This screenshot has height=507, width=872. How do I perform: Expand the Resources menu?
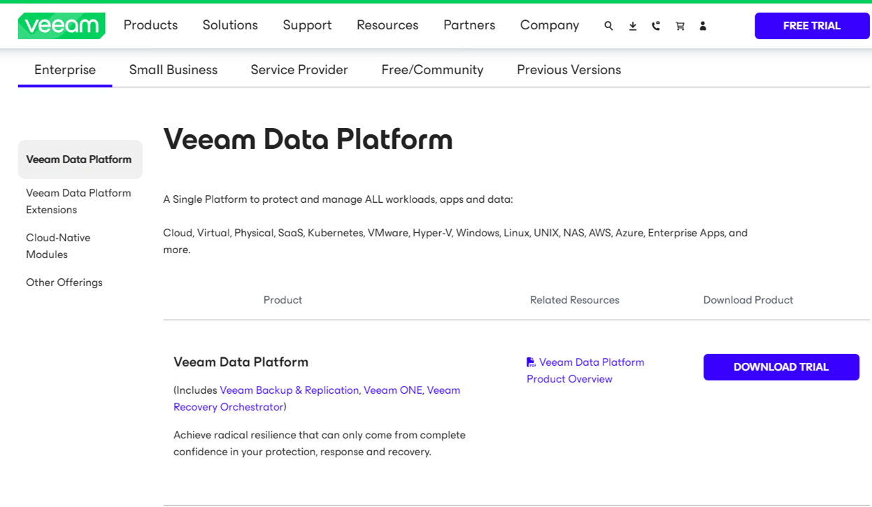(x=387, y=25)
